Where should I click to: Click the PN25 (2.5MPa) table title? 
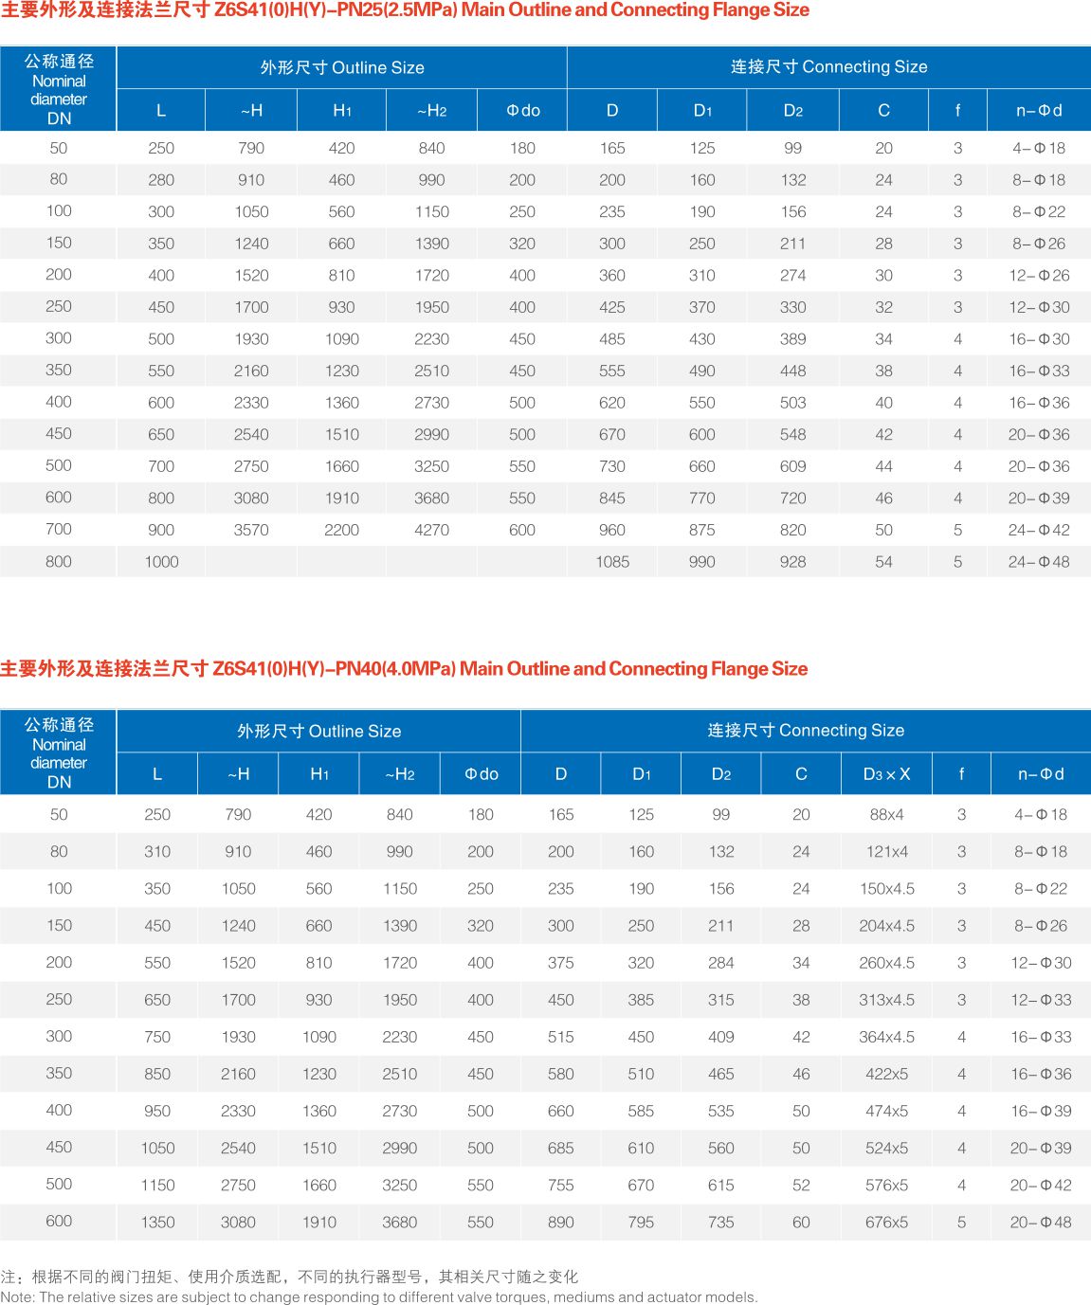tap(405, 10)
